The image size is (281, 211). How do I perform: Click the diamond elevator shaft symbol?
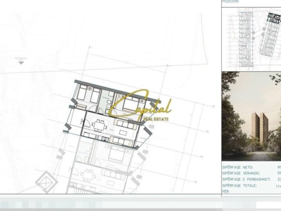(x=46, y=182)
